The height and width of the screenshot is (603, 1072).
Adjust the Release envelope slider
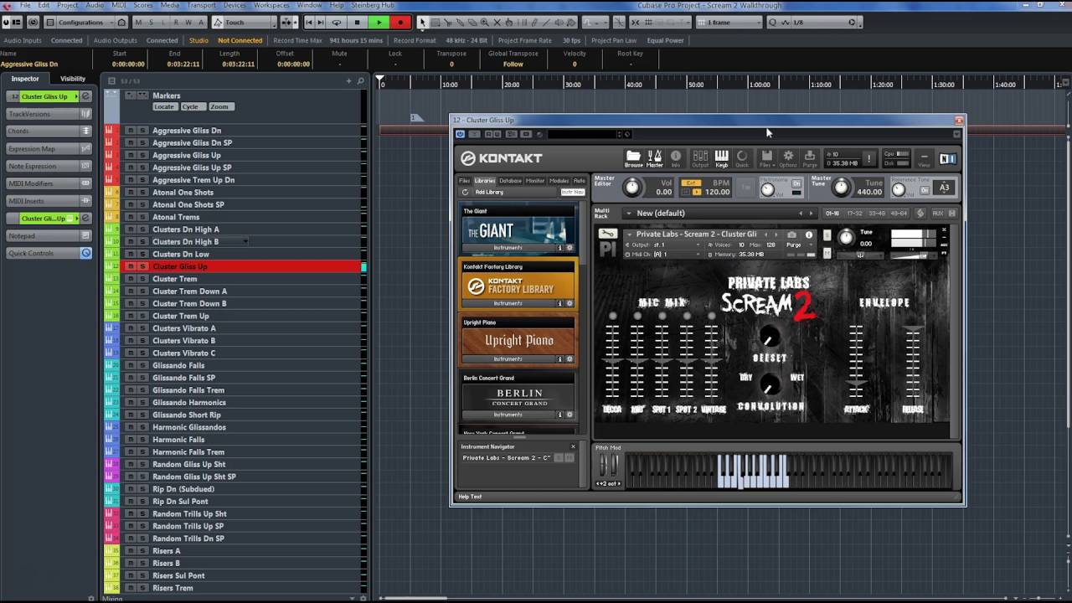912,360
